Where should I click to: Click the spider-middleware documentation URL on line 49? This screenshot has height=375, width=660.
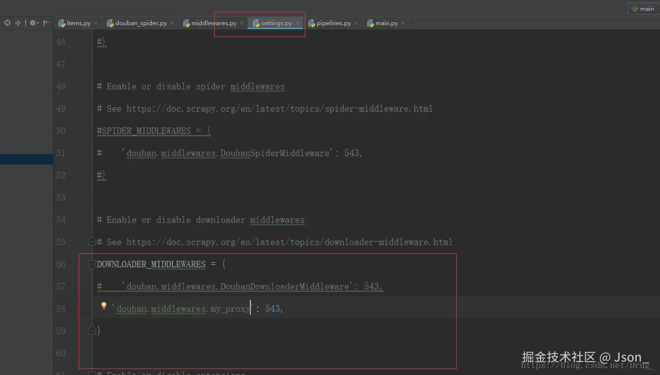tap(280, 109)
